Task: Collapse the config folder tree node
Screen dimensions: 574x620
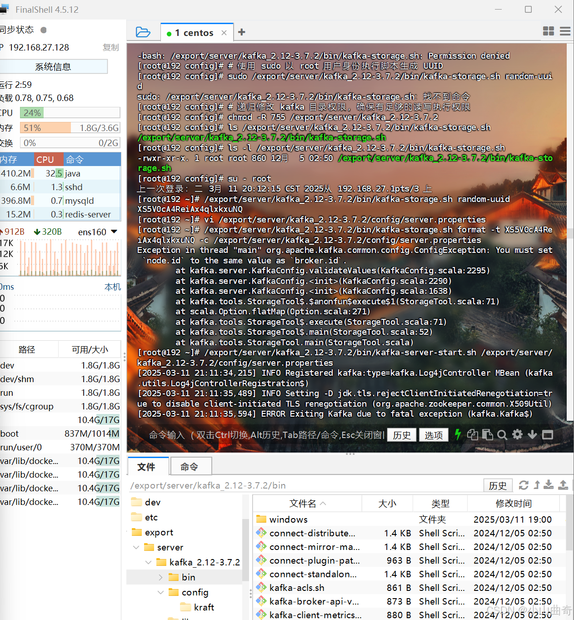Action: tap(160, 592)
